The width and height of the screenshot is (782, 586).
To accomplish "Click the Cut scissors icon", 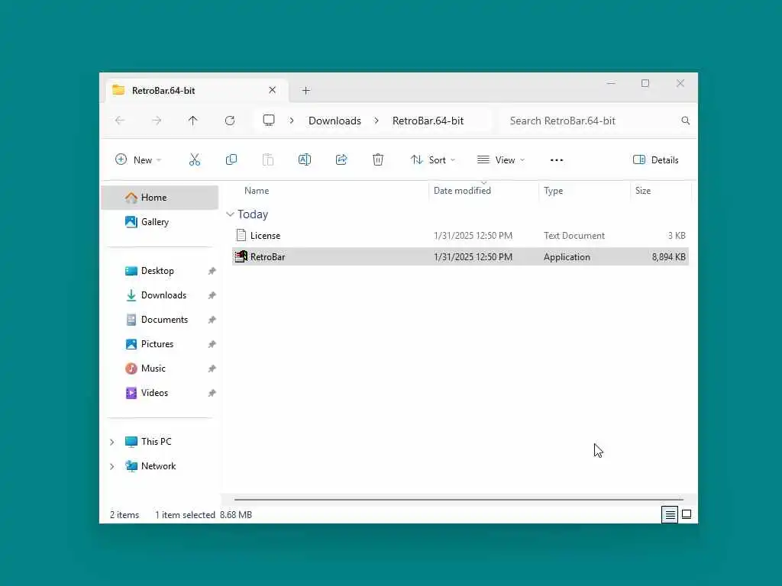I will point(195,159).
